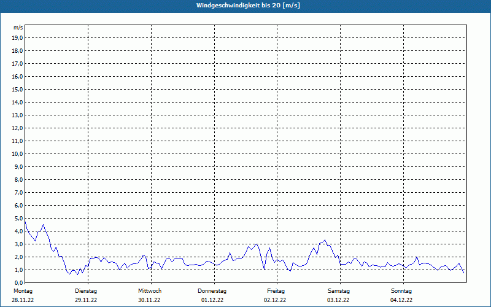491x307 pixels.
Task: Click the 7,0 y-axis label
Action: point(19,192)
